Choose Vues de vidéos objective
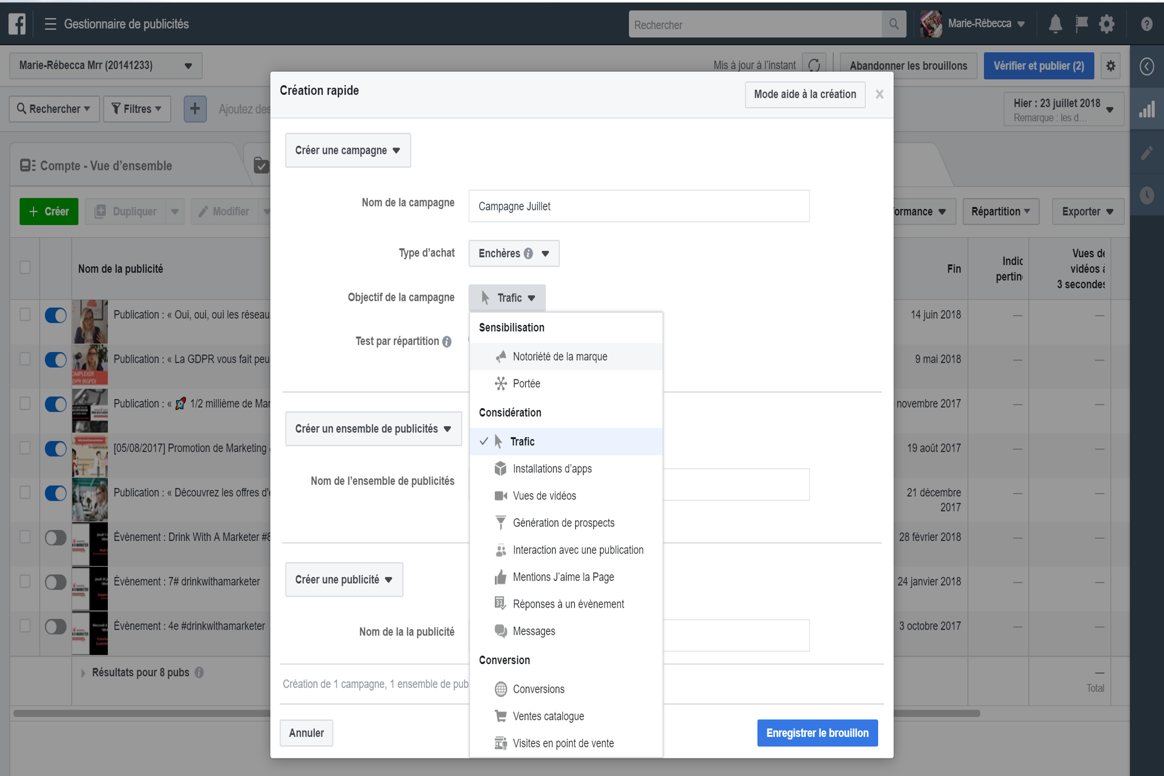This screenshot has height=776, width=1164. [x=566, y=496]
